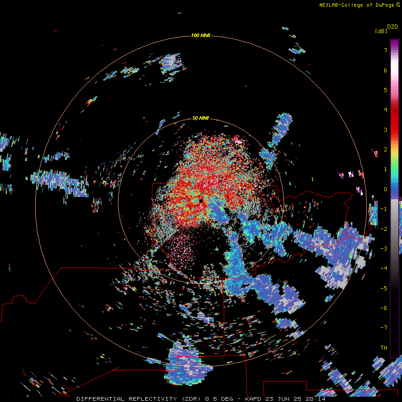This screenshot has width=402, height=402.
Task: Click the positive 4 value on color scale
Action: pos(385,110)
